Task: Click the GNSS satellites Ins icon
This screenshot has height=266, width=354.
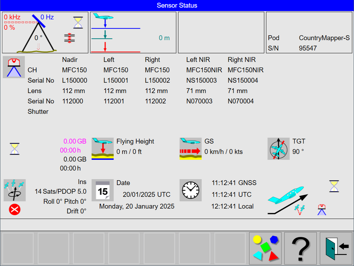Action: pyautogui.click(x=14, y=190)
